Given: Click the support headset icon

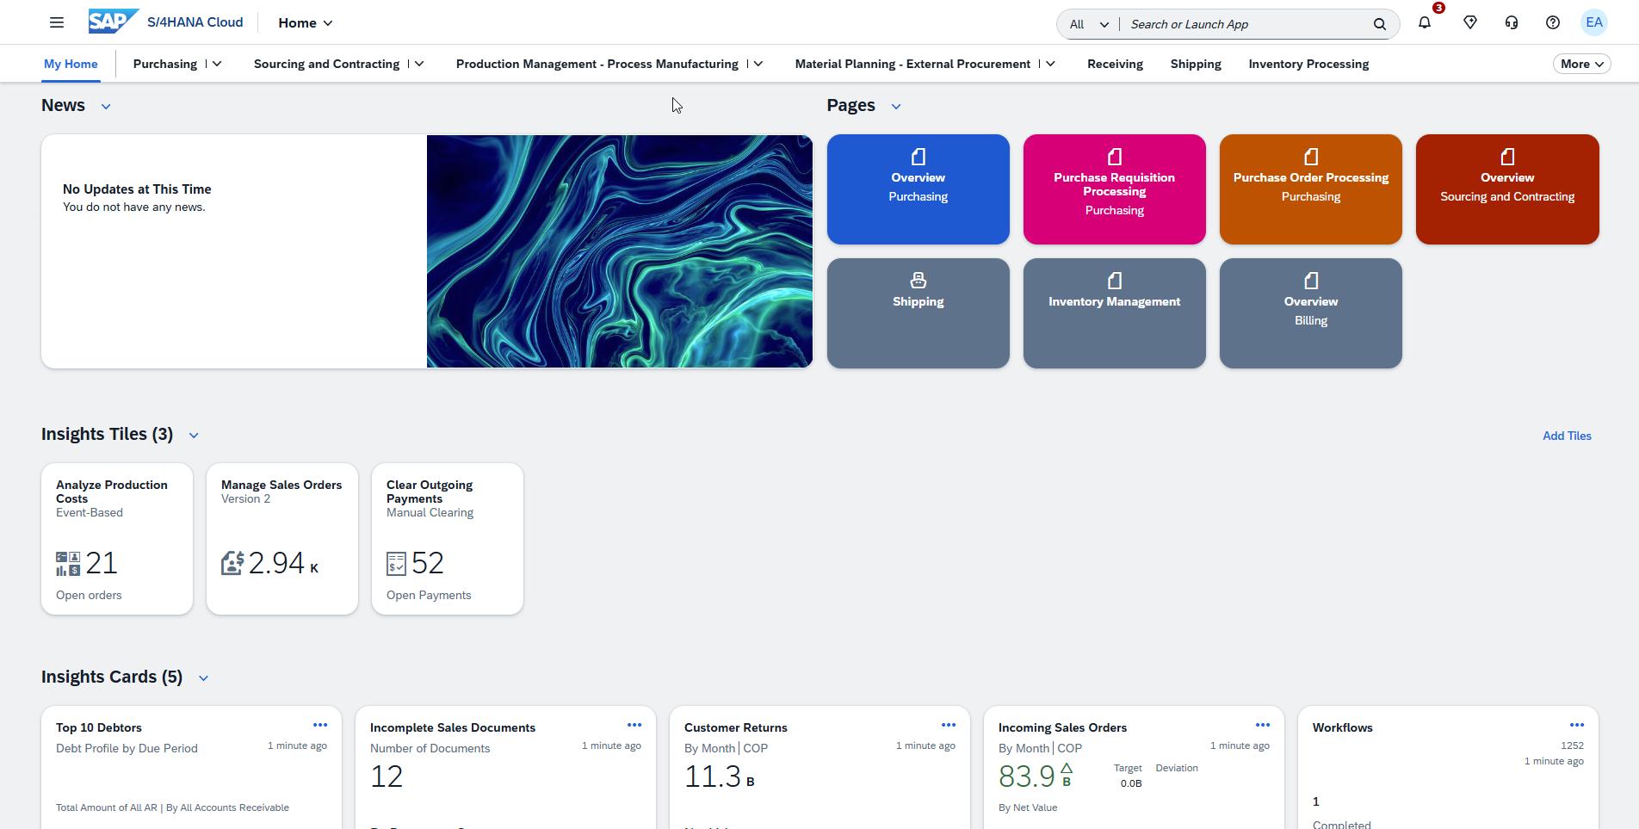Looking at the screenshot, I should pyautogui.click(x=1512, y=22).
